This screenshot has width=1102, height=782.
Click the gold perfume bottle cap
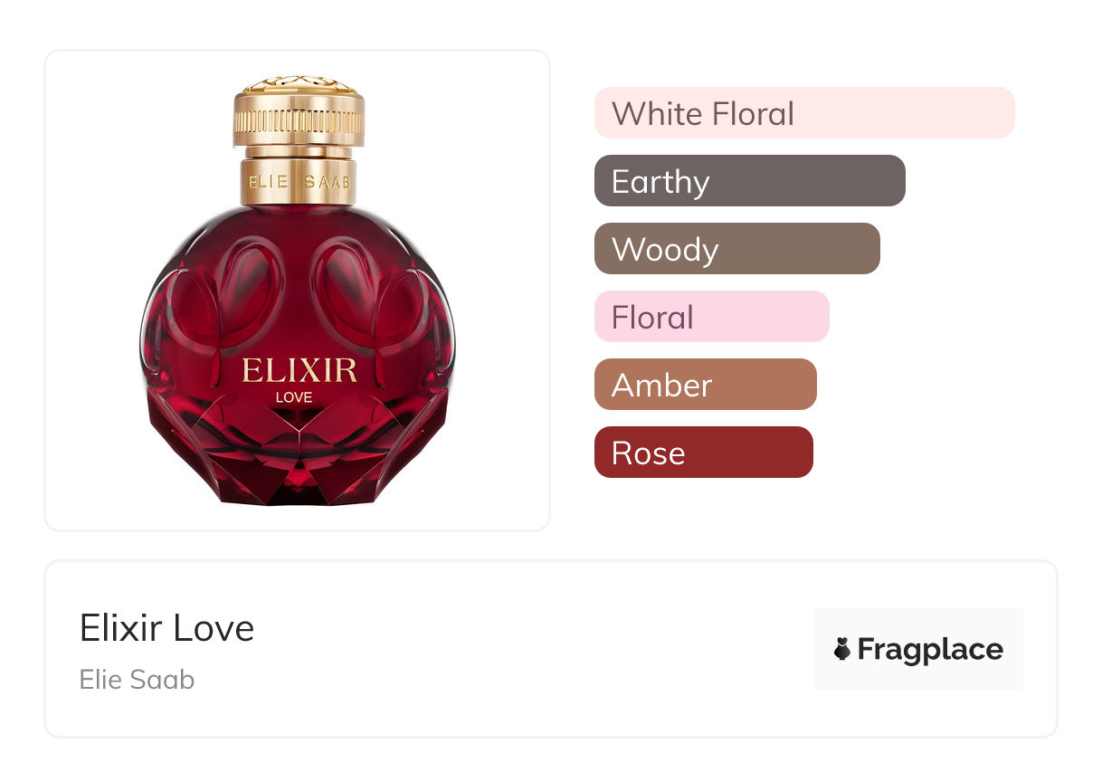pyautogui.click(x=299, y=113)
